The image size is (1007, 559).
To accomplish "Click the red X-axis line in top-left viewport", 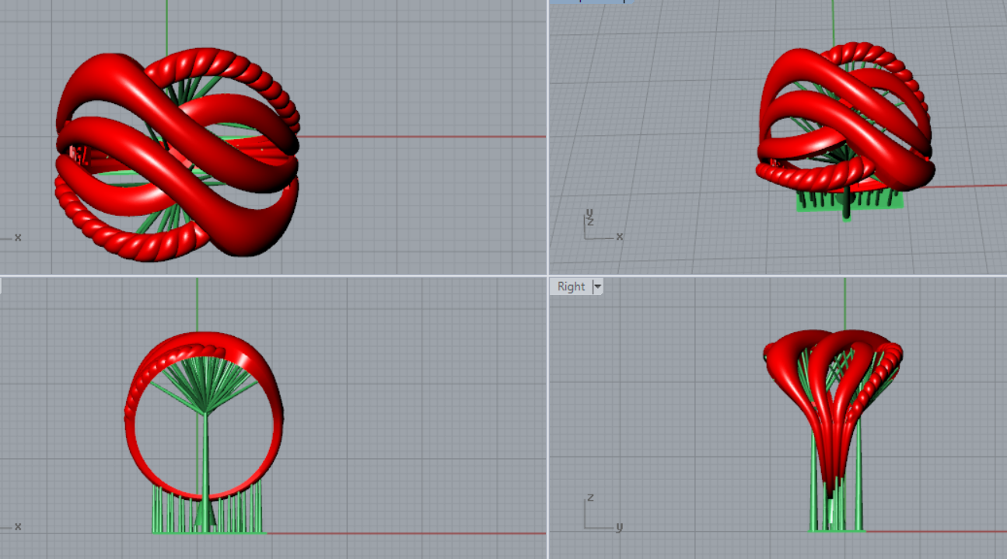I will coord(428,137).
